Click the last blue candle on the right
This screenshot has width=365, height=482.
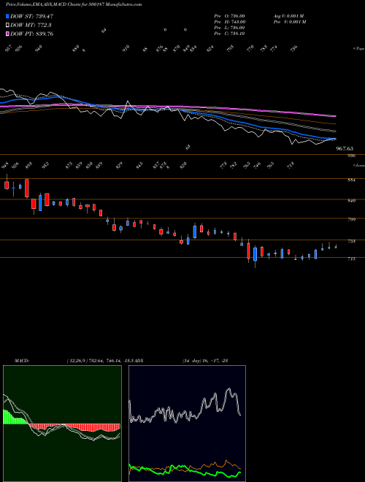pos(336,246)
